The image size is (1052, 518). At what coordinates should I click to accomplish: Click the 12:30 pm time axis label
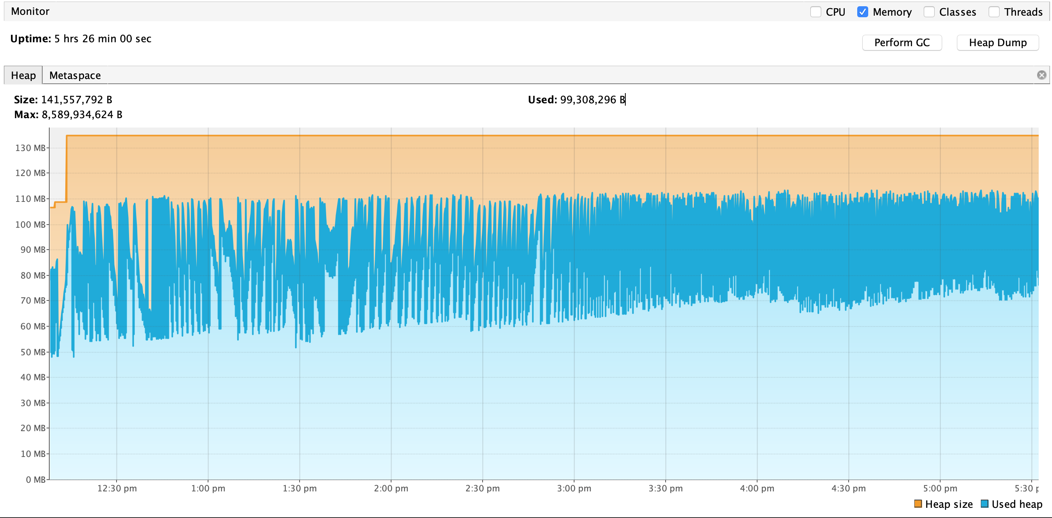(x=117, y=488)
